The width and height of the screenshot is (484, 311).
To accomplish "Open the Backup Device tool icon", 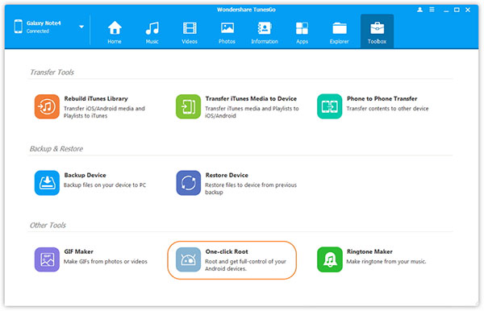I will tap(47, 183).
